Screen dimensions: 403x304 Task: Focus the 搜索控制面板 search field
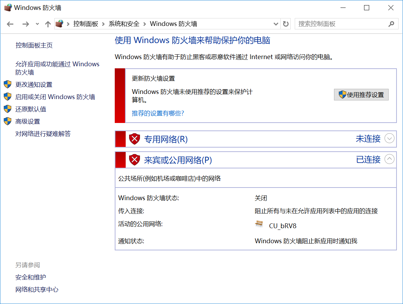pos(340,24)
